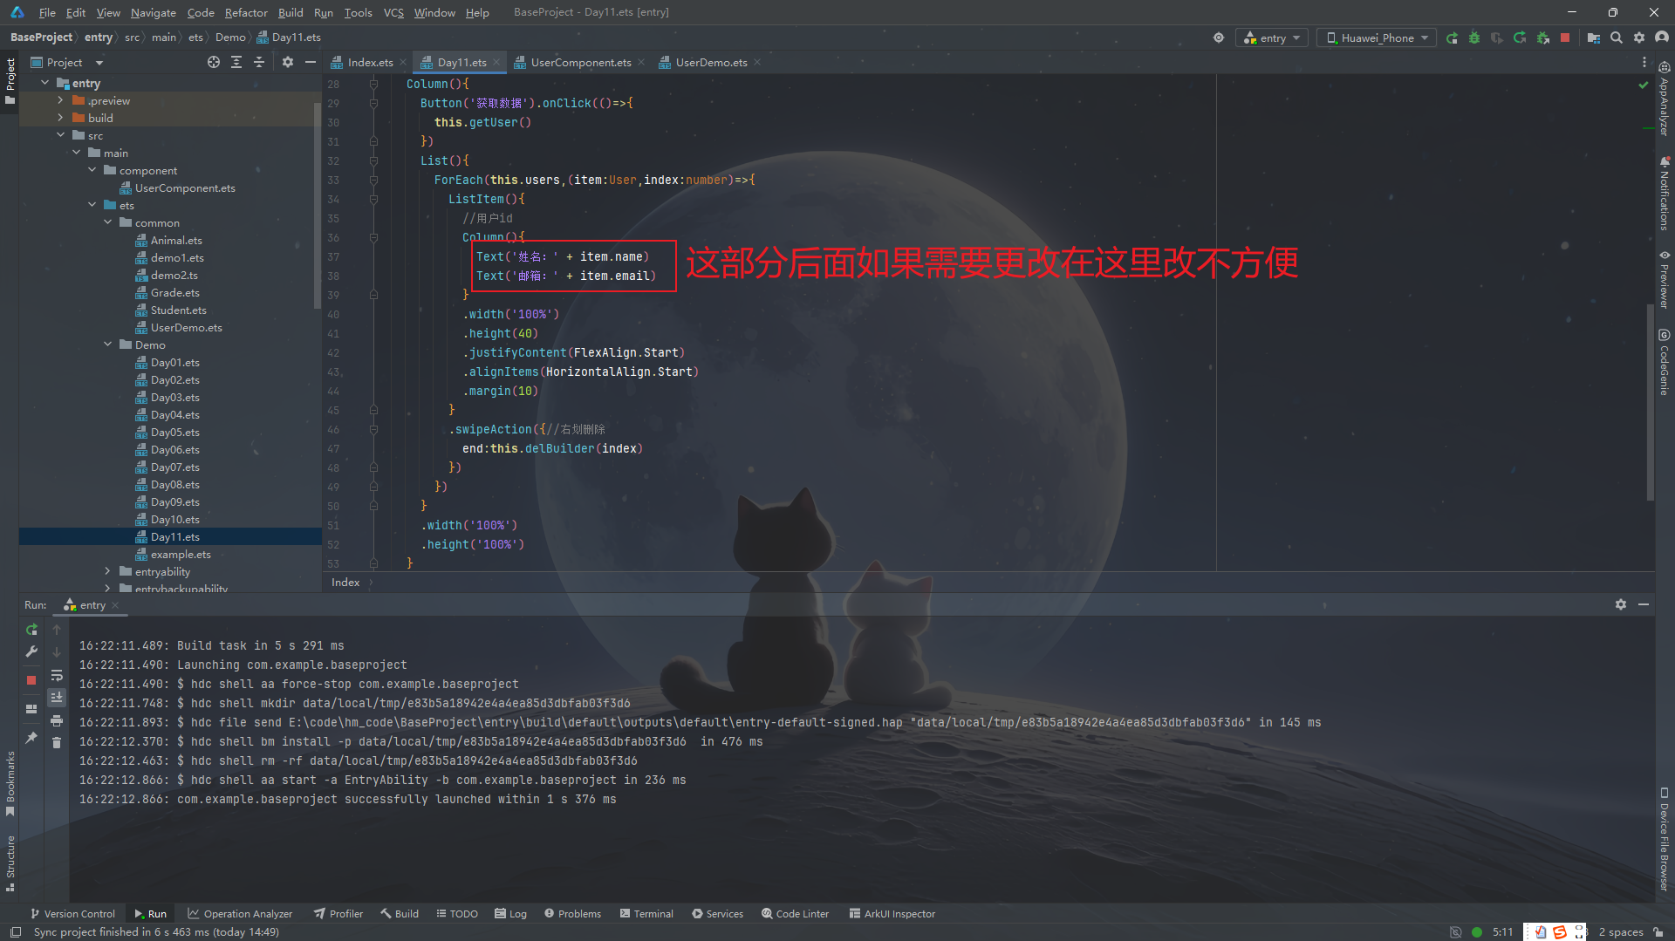Toggle scroll to end in Run console
Viewport: 1675px width, 941px height.
tap(57, 697)
